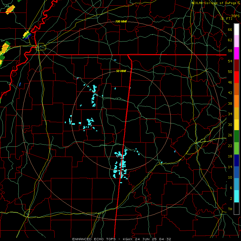This screenshot has width=241, height=241.
Task: Click the '26' legend value
Action: [230, 135]
